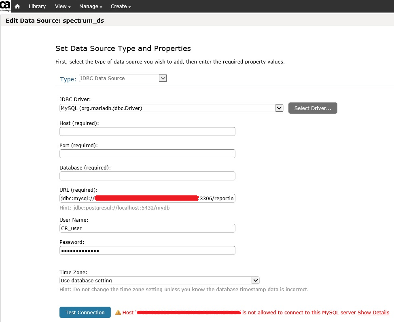Open the data source Type dropdown
The width and height of the screenshot is (394, 322).
(123, 78)
